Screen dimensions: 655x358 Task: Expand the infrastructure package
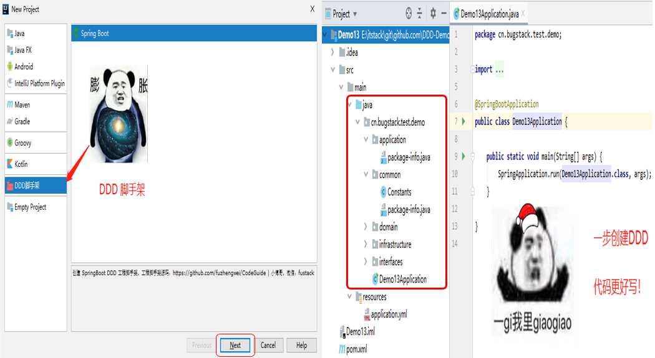coord(366,244)
